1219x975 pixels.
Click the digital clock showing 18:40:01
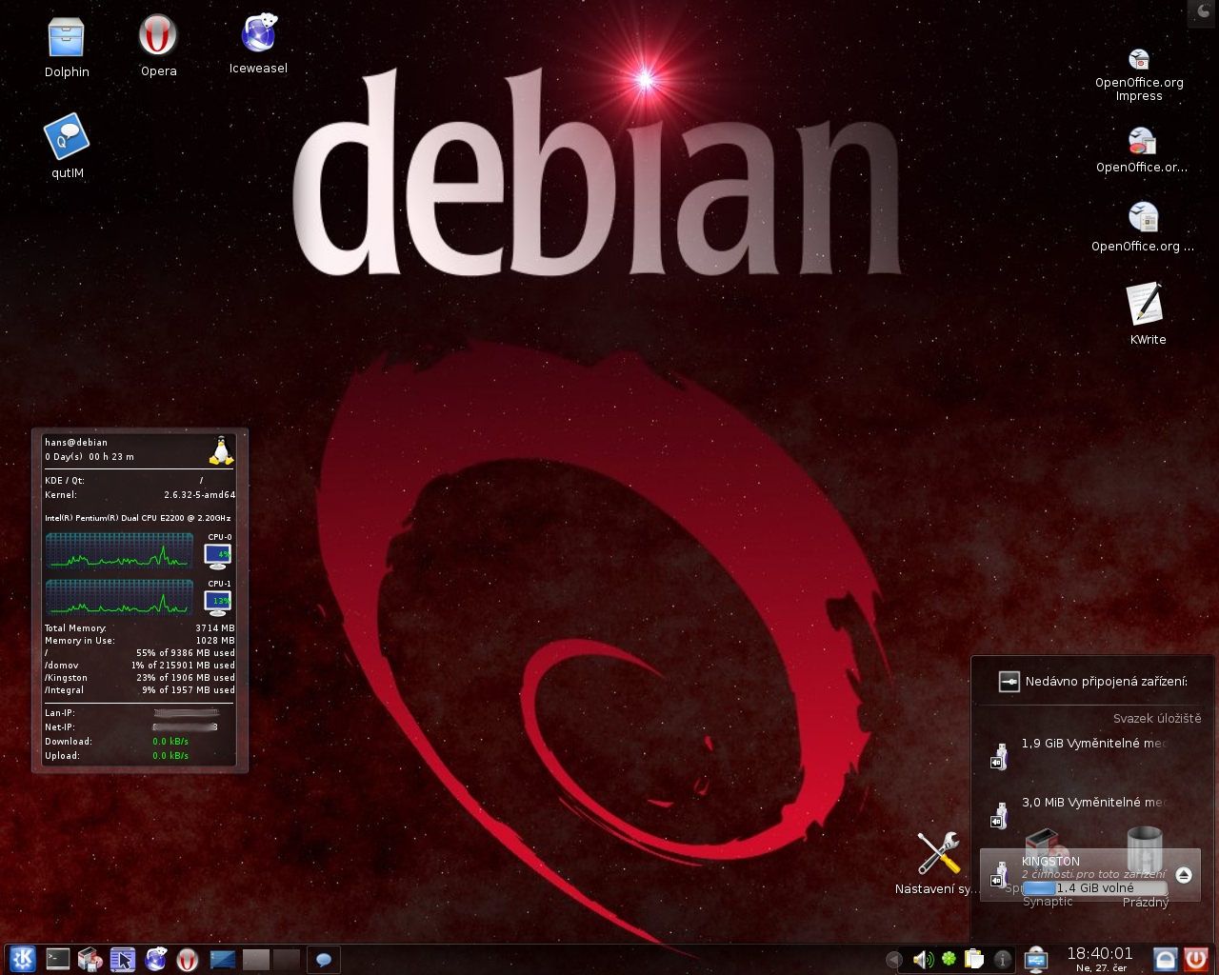[1100, 953]
